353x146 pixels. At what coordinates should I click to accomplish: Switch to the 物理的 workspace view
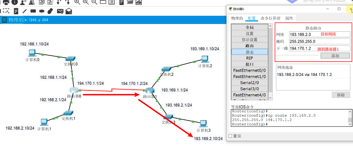[12, 20]
